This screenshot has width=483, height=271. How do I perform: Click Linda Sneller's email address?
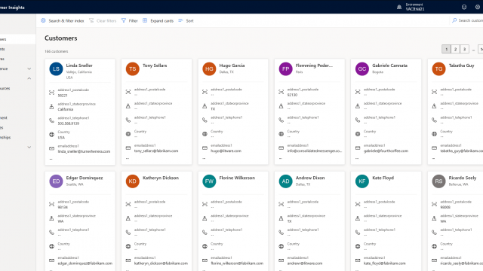pyautogui.click(x=84, y=151)
